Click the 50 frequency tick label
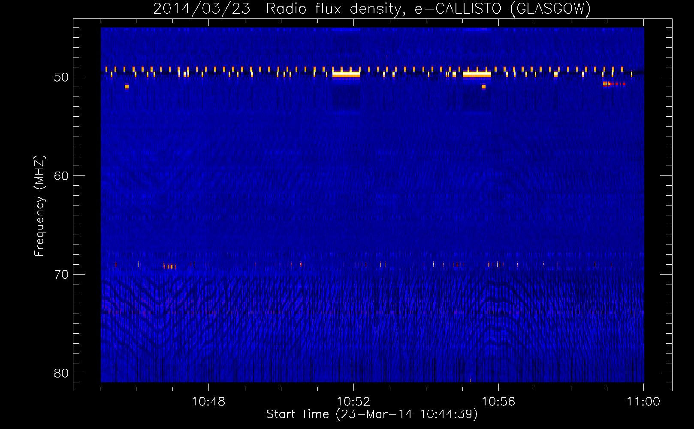The height and width of the screenshot is (429, 694). tap(61, 77)
